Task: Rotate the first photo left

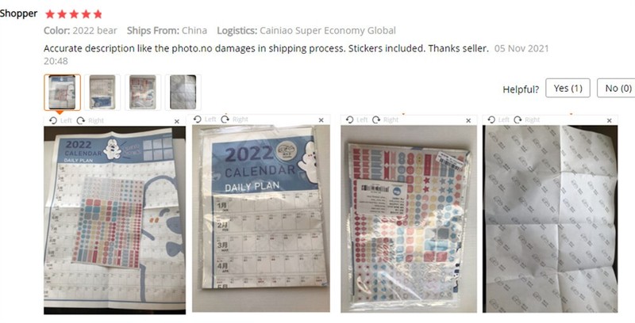Action: pos(60,120)
